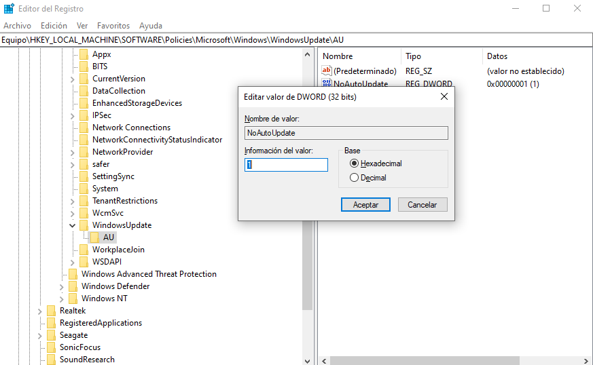Click the Registry Editor app icon in title bar
Image resolution: width=593 pixels, height=365 pixels.
click(8, 9)
